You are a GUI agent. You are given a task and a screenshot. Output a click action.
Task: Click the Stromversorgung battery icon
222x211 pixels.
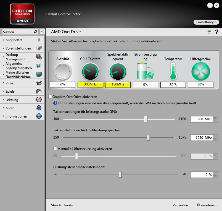(x=146, y=71)
